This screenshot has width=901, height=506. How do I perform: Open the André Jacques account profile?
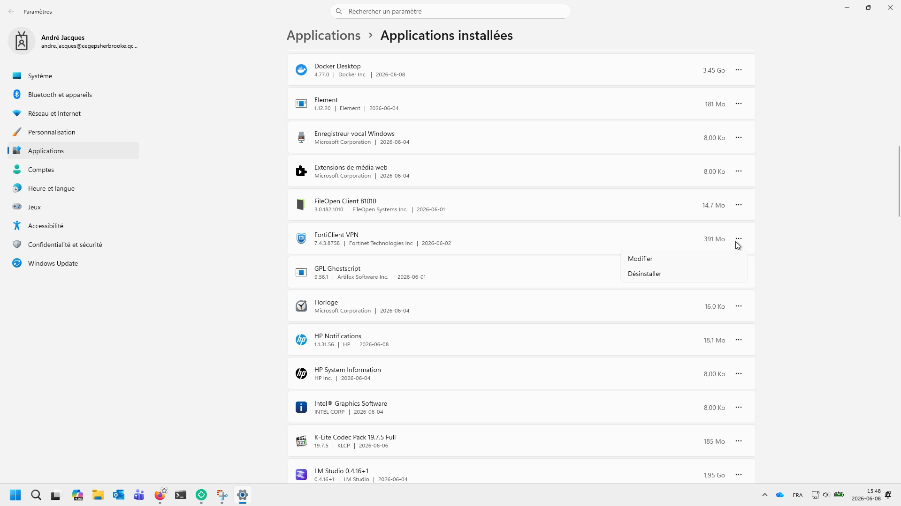click(x=73, y=41)
